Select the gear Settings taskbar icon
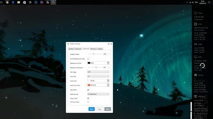Viewport: 213px width, 119px height. (x=53, y=2)
